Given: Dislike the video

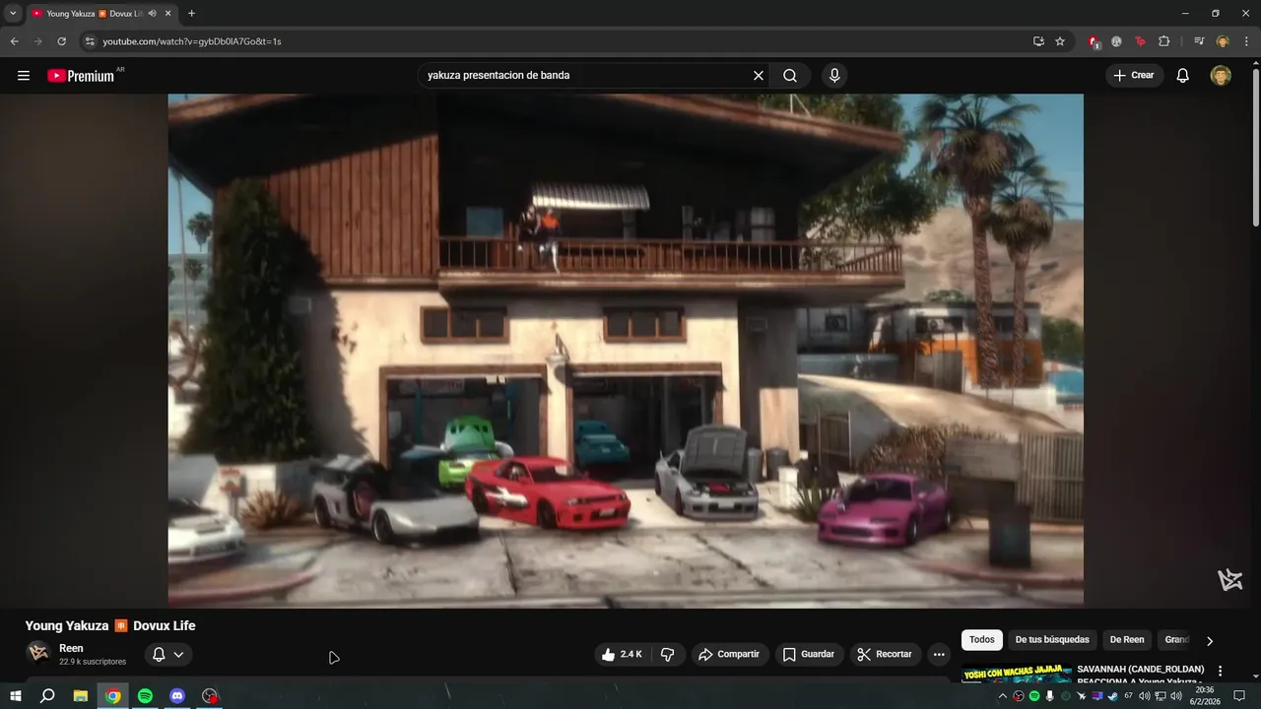Looking at the screenshot, I should pos(668,654).
